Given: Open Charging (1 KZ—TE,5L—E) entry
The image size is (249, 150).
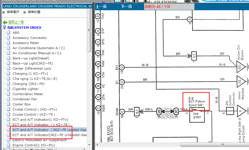Looking at the screenshot, I should coord(35,79).
